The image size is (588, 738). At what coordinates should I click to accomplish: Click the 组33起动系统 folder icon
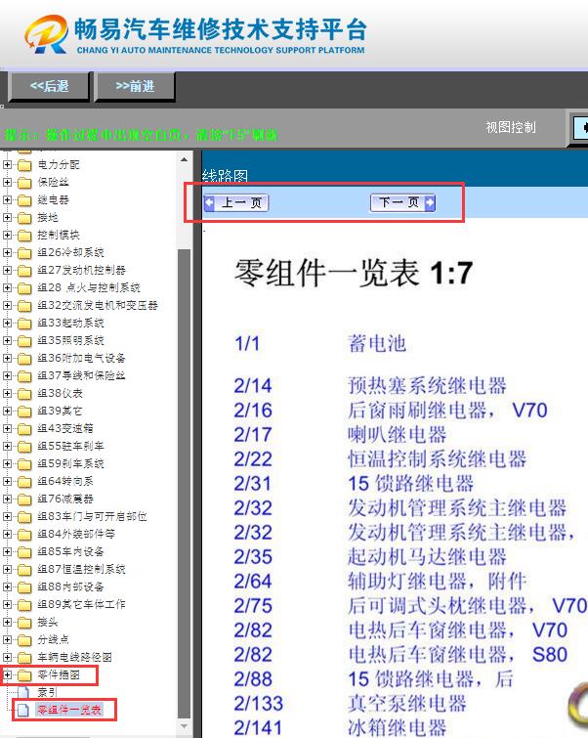point(24,324)
